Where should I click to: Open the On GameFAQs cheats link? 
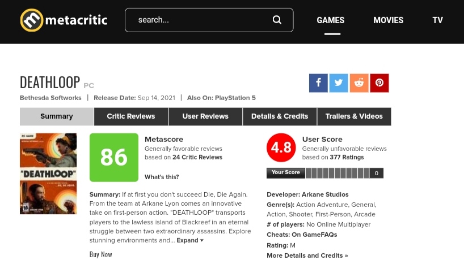pos(314,235)
